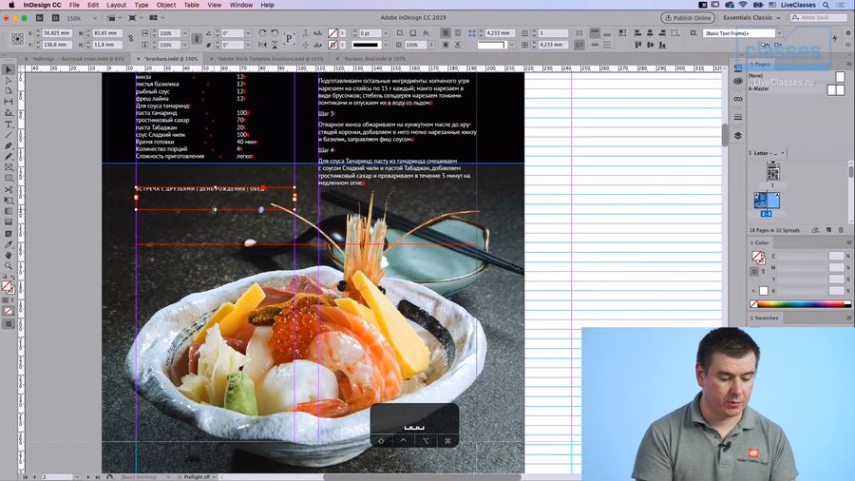Open the Layout menu

(116, 5)
